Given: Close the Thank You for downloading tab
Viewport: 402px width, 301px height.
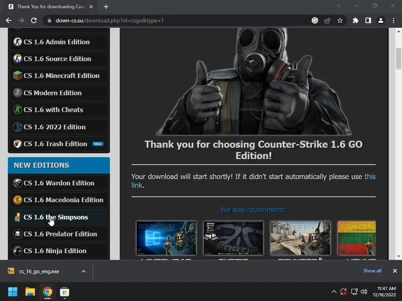Looking at the screenshot, I should tap(91, 7).
